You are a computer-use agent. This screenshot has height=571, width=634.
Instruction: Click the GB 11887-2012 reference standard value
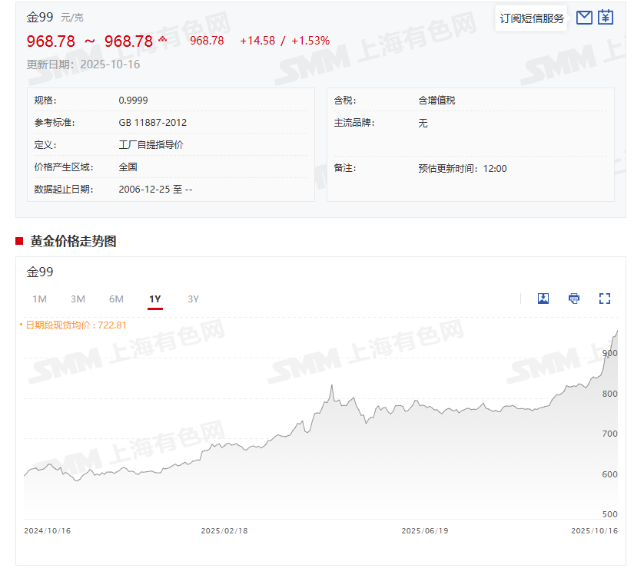(152, 123)
